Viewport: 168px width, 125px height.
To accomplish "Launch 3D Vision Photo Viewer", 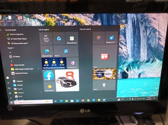I will point(17,39).
